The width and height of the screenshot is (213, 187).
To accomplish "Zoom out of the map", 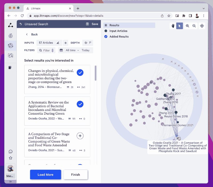I will tap(194, 26).
